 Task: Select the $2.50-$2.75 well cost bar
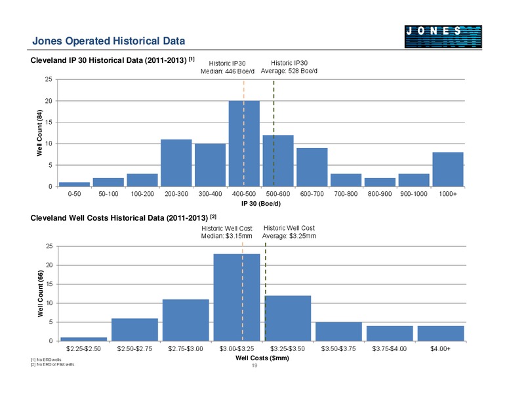pyautogui.click(x=134, y=329)
